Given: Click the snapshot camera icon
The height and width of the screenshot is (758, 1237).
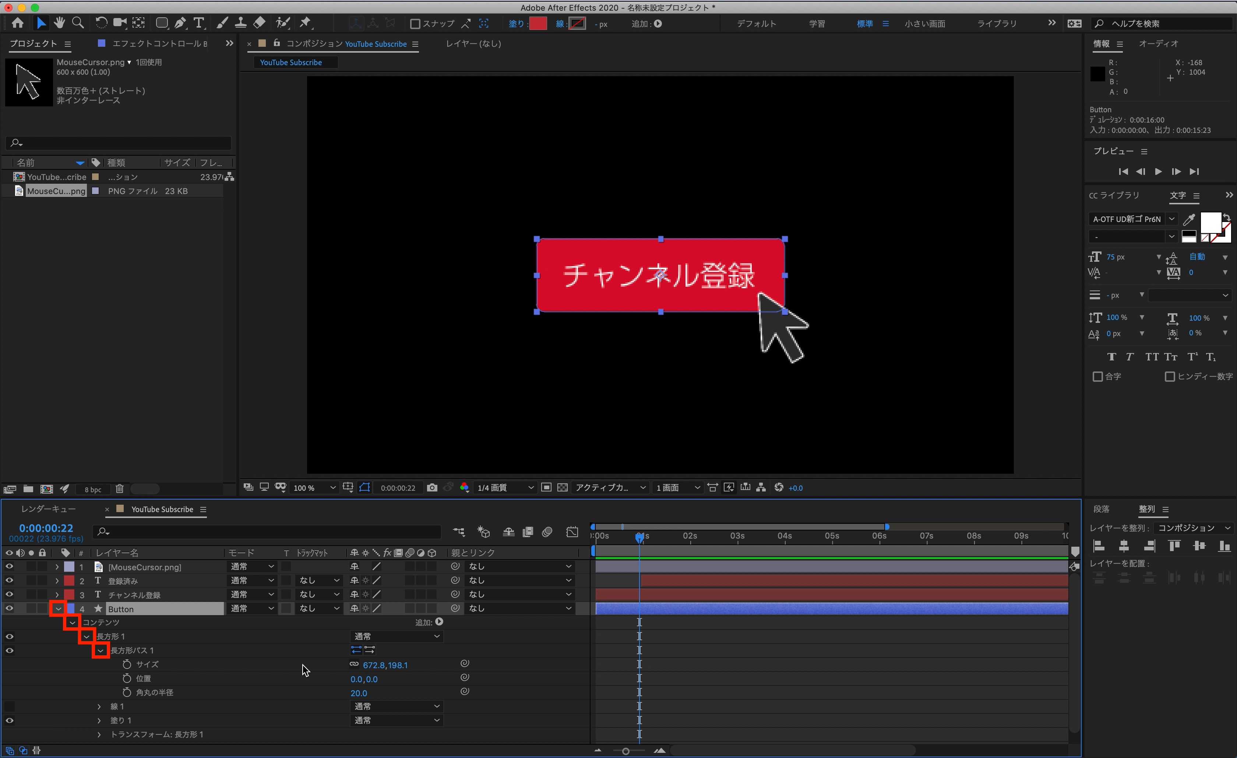Looking at the screenshot, I should tap(432, 488).
